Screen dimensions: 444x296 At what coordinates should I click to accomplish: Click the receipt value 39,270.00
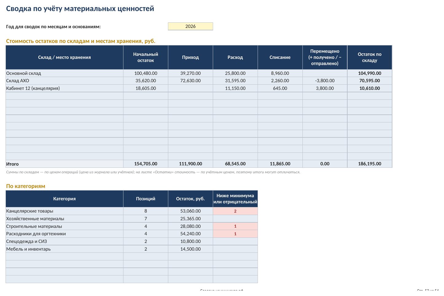[x=190, y=73]
